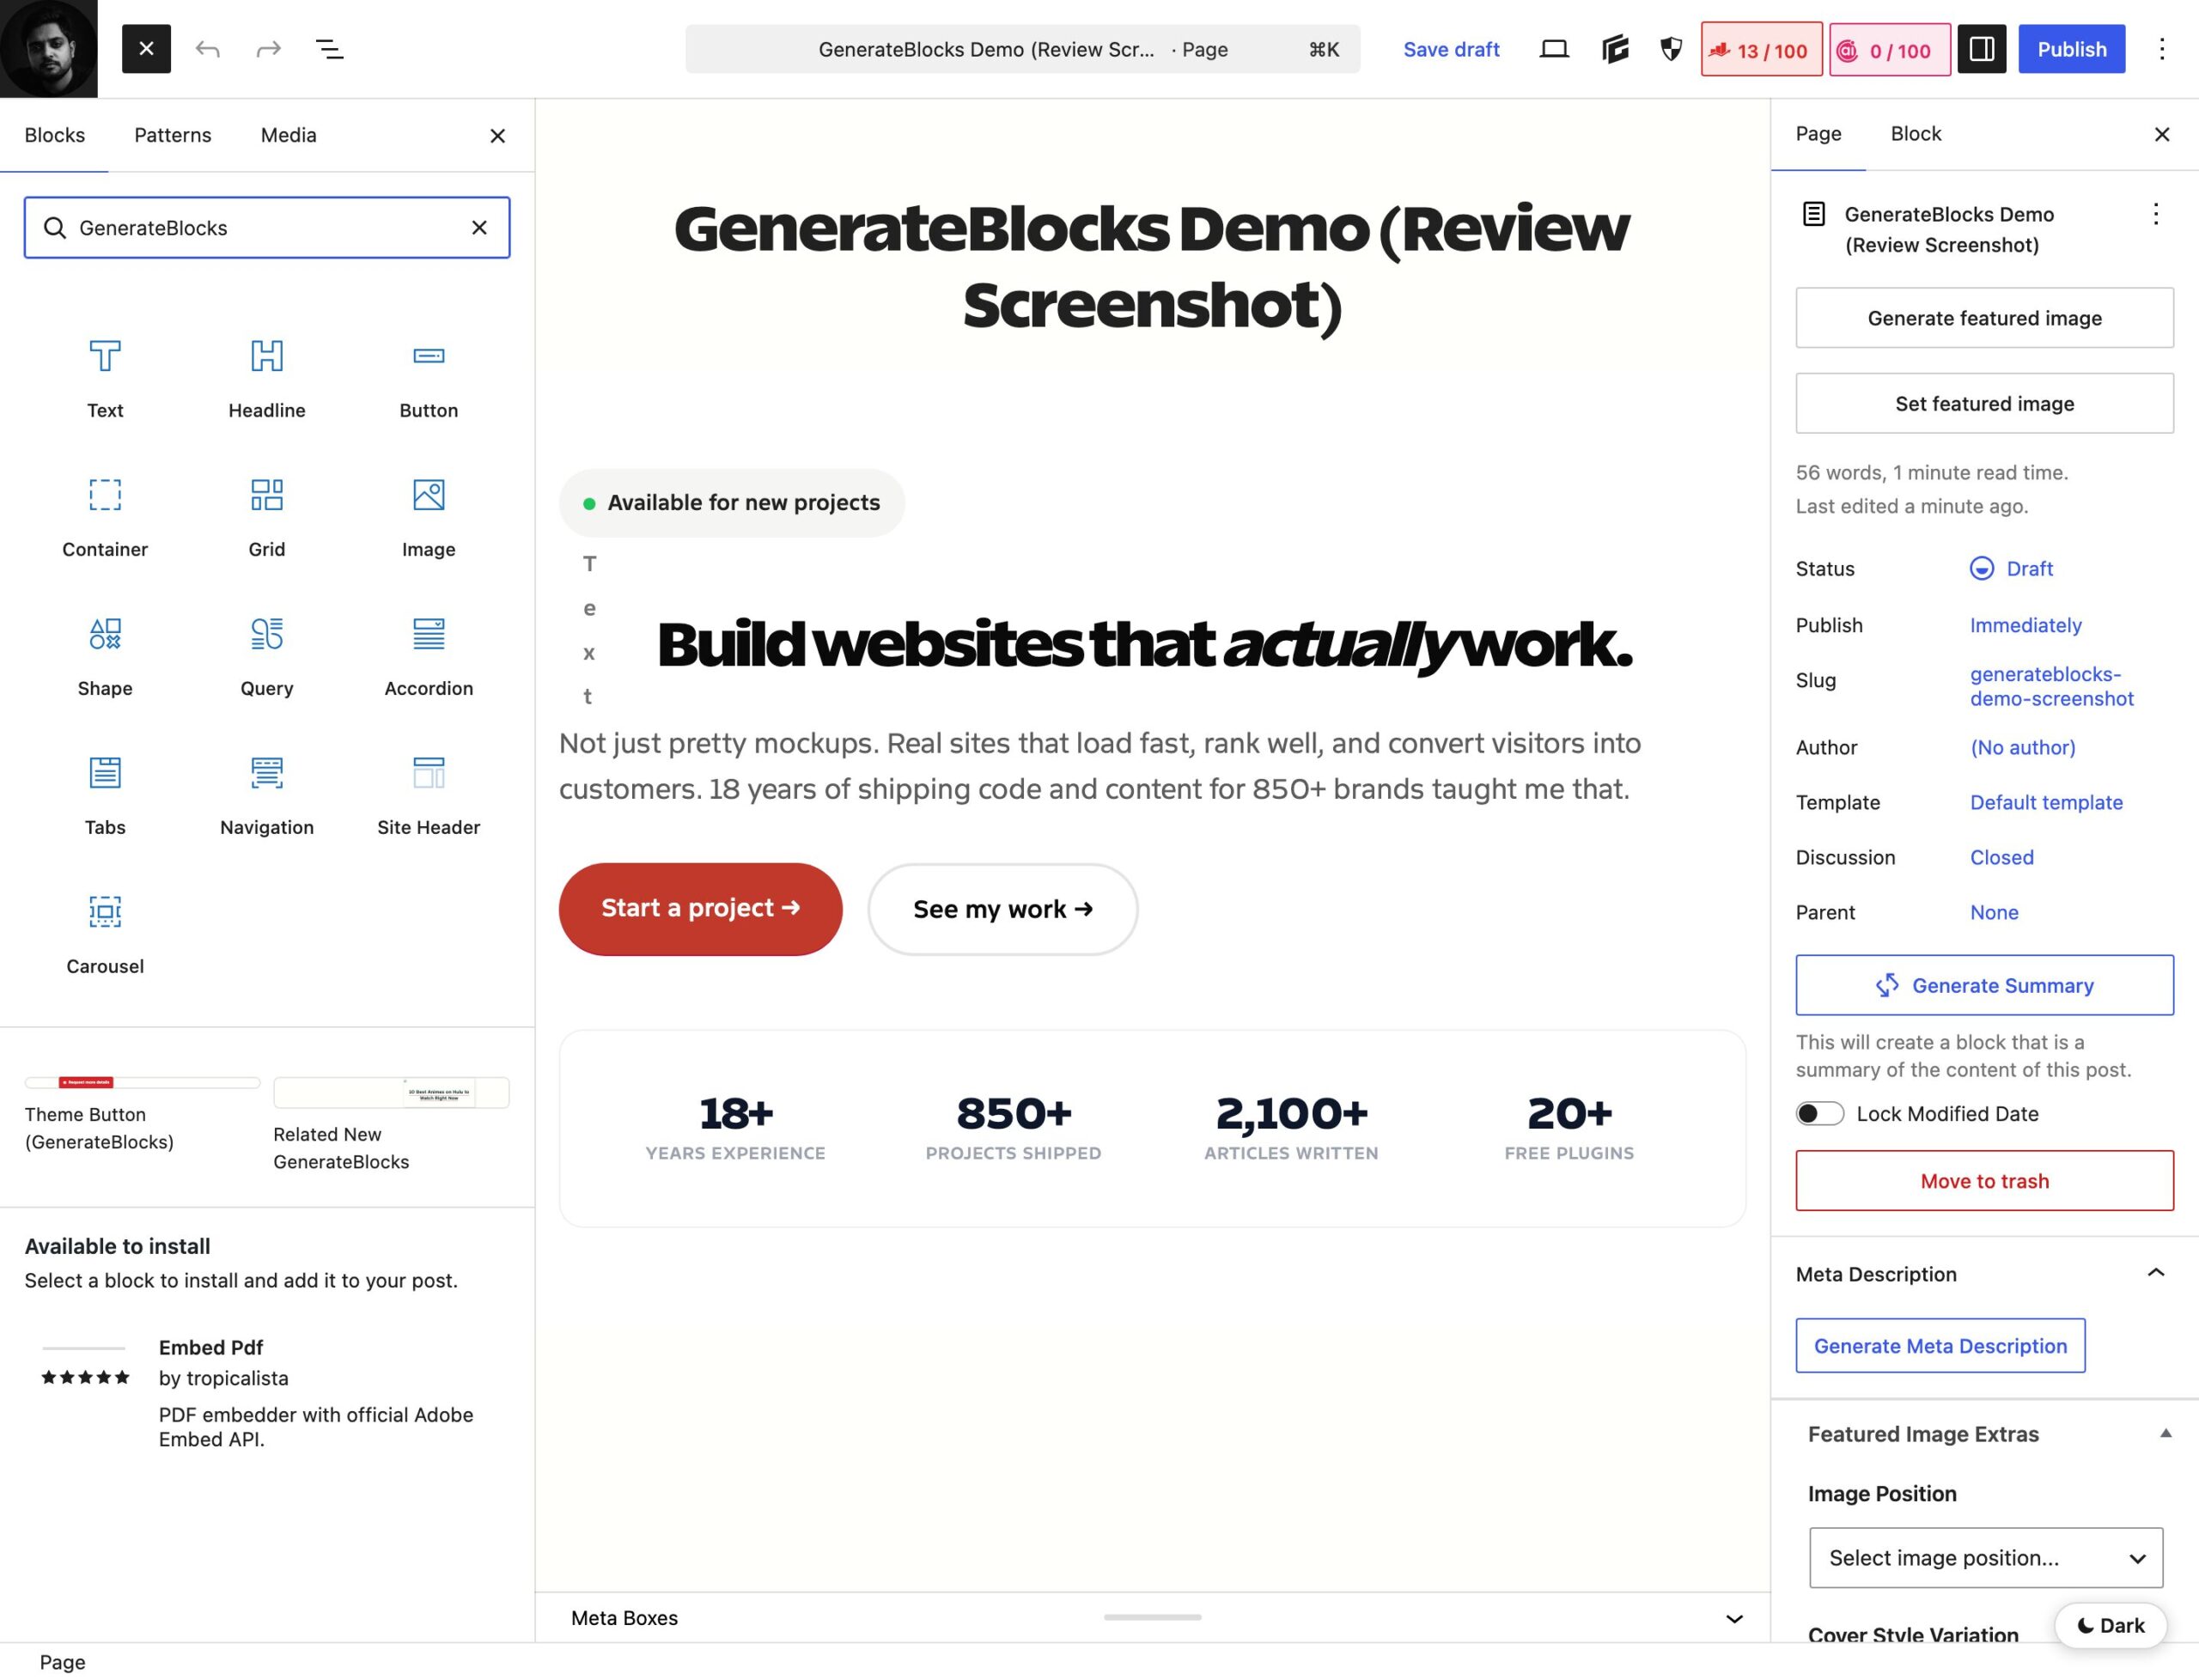Insert the Navigation block
This screenshot has height=1680, width=2199.
coord(267,796)
